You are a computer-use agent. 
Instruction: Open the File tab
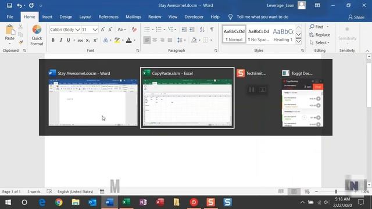(10, 17)
